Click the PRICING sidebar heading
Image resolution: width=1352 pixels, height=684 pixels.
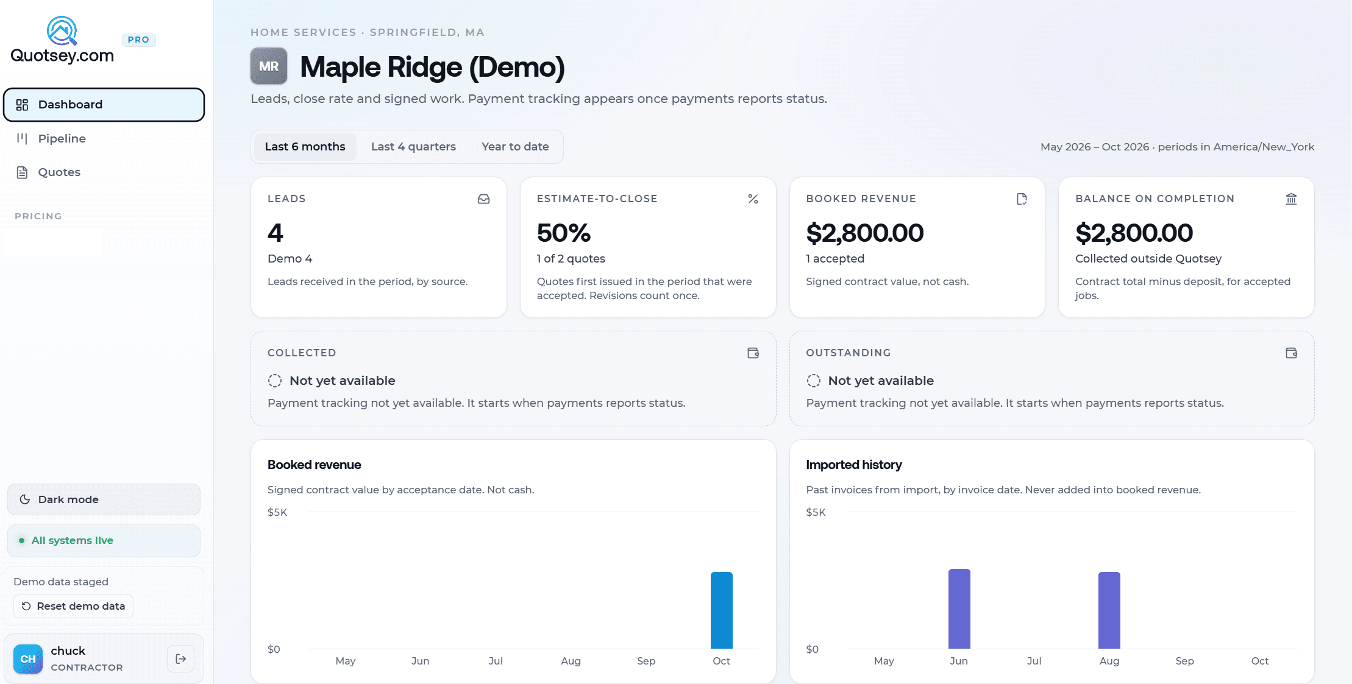[x=38, y=216]
